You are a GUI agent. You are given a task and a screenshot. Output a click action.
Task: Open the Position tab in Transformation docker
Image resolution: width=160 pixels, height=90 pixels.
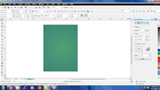point(136,23)
